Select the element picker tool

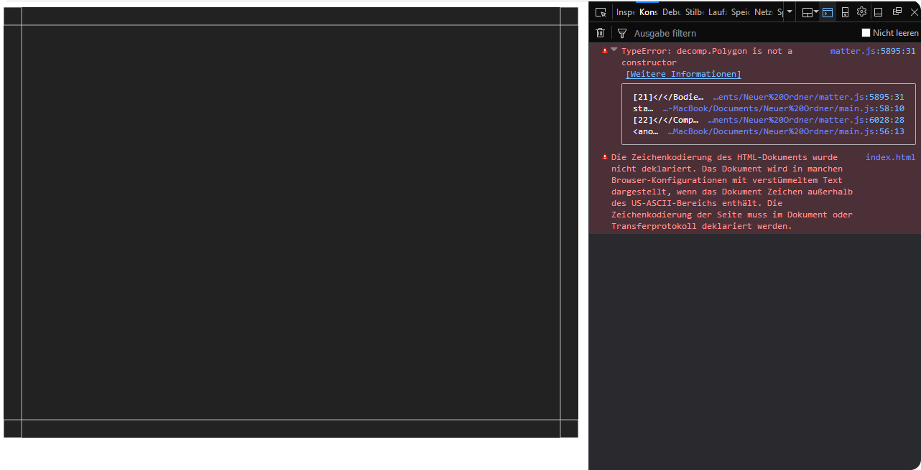[601, 11]
